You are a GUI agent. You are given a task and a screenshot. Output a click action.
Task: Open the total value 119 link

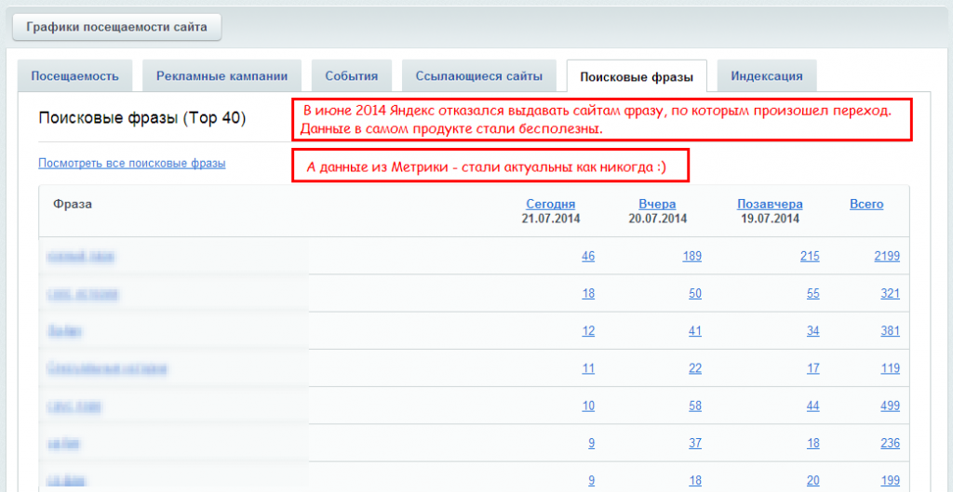click(890, 368)
